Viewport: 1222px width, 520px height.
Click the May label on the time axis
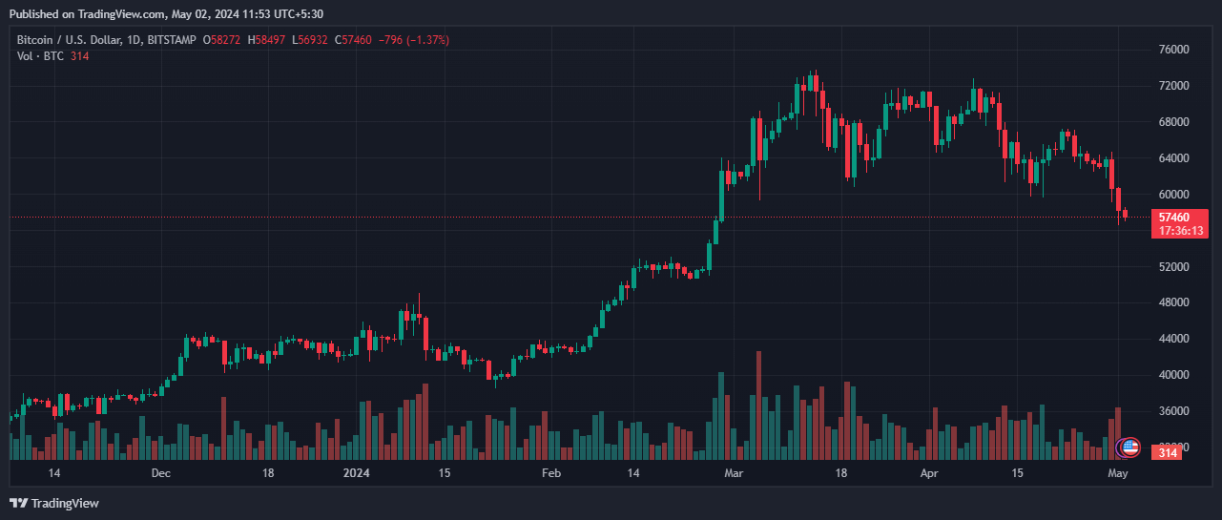click(1118, 473)
